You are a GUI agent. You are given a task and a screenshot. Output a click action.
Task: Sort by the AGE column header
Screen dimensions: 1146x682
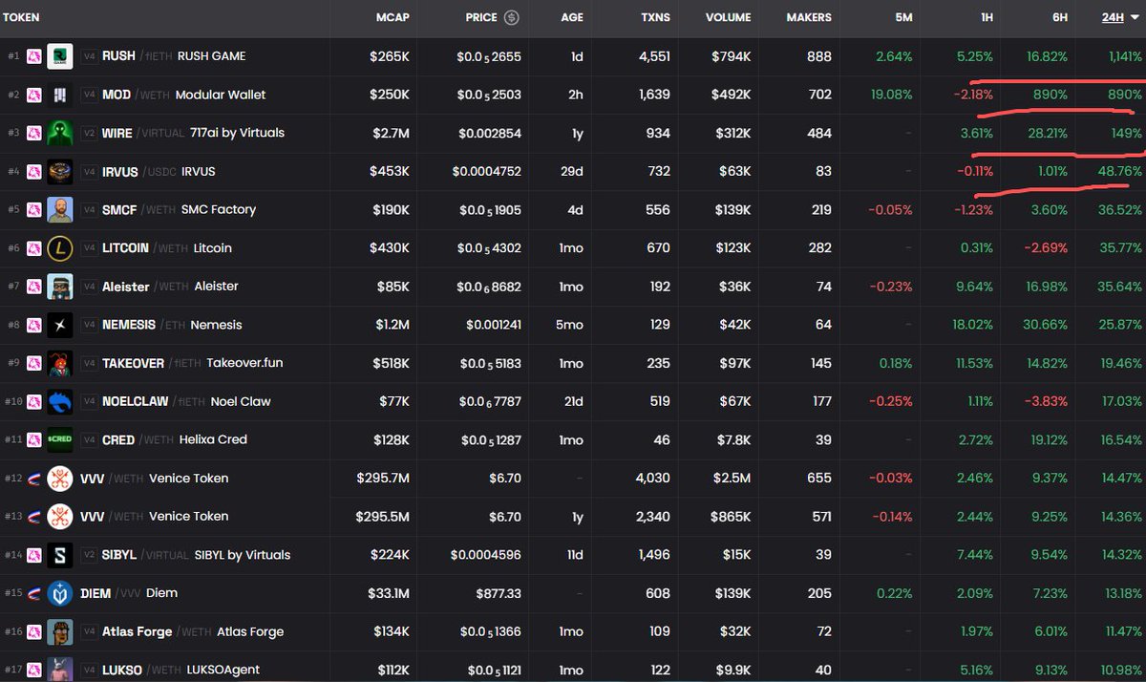coord(572,17)
